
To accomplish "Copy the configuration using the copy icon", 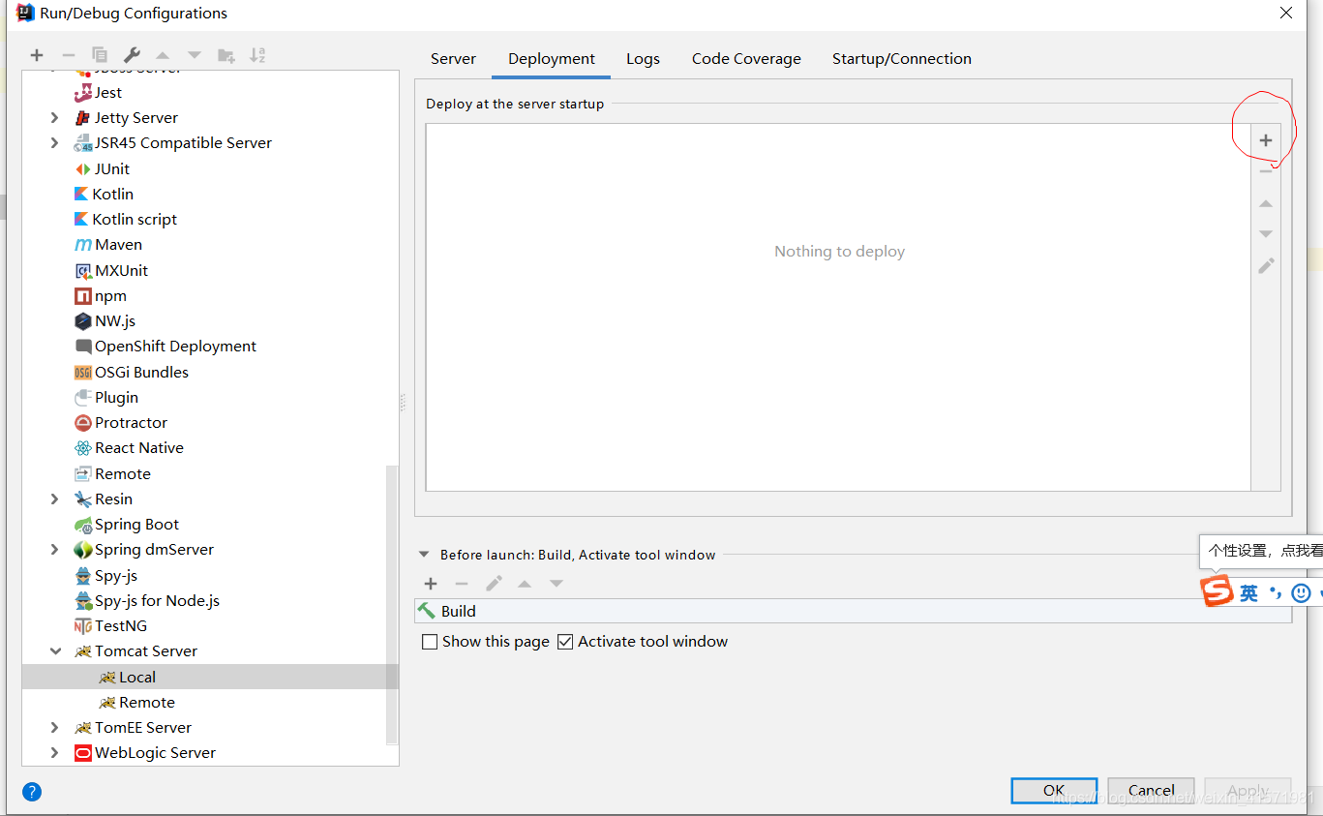I will (100, 55).
